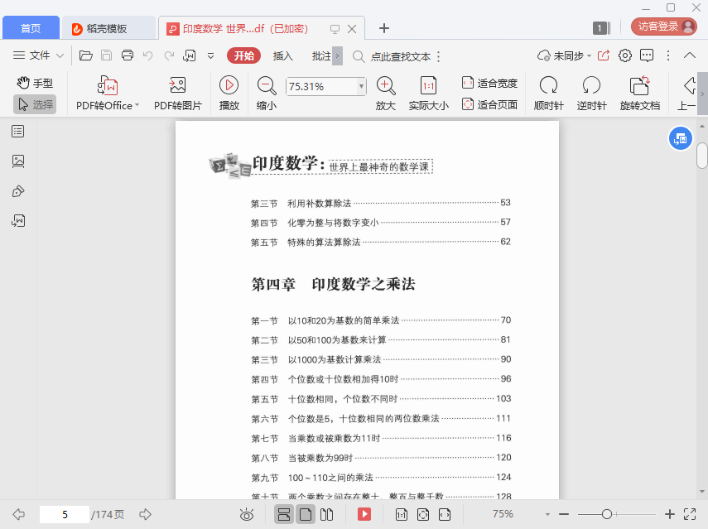Click PDF转图片 export tool
This screenshot has width=708, height=529.
point(178,93)
